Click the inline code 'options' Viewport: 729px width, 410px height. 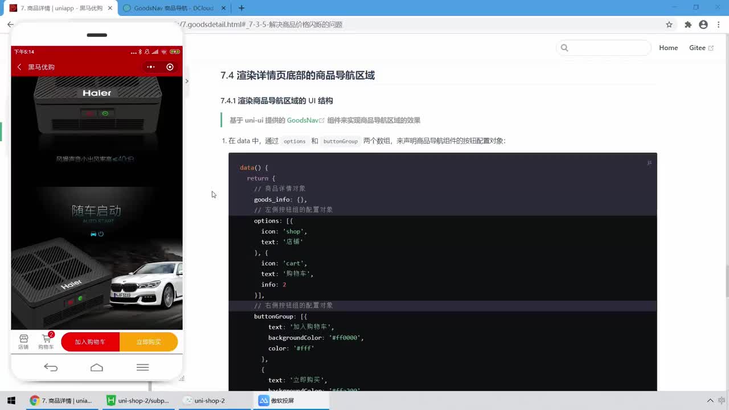[x=294, y=141]
